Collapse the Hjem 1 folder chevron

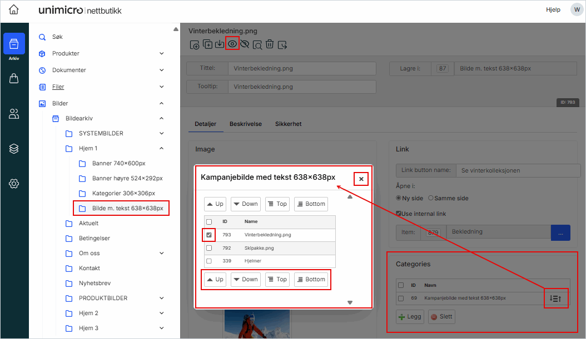[x=161, y=149]
